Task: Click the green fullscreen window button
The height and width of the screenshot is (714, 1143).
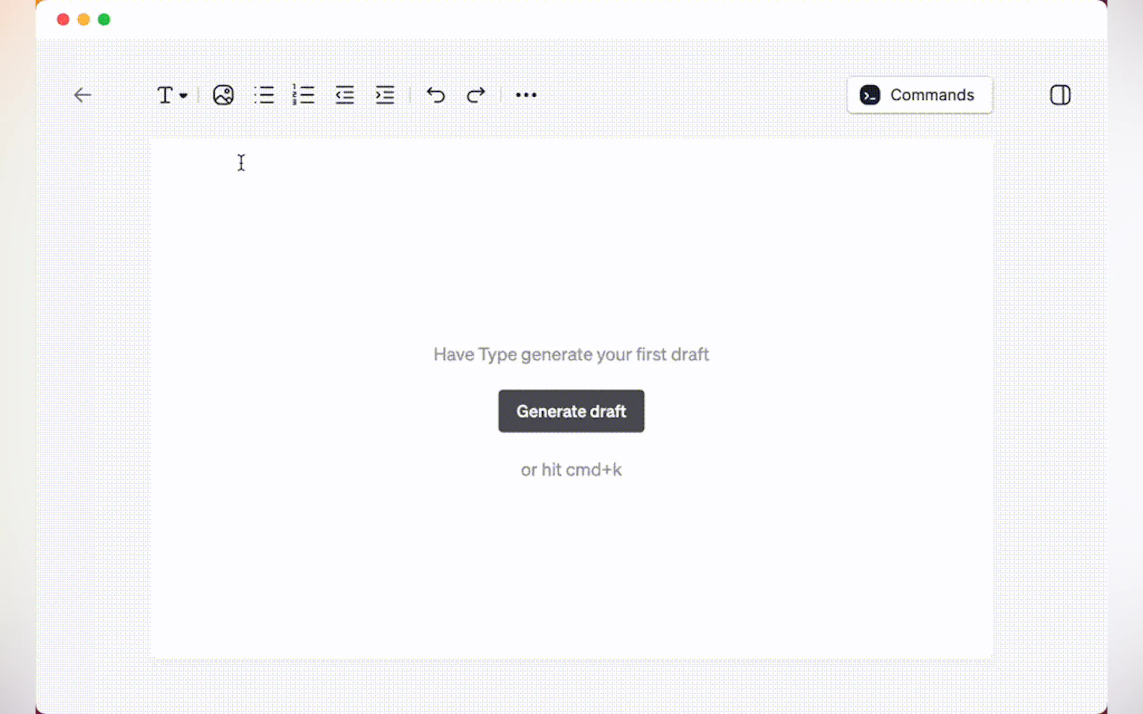Action: coord(104,19)
